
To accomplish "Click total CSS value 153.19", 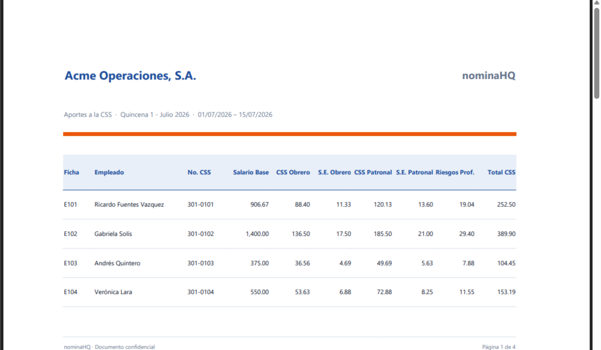I will (506, 292).
